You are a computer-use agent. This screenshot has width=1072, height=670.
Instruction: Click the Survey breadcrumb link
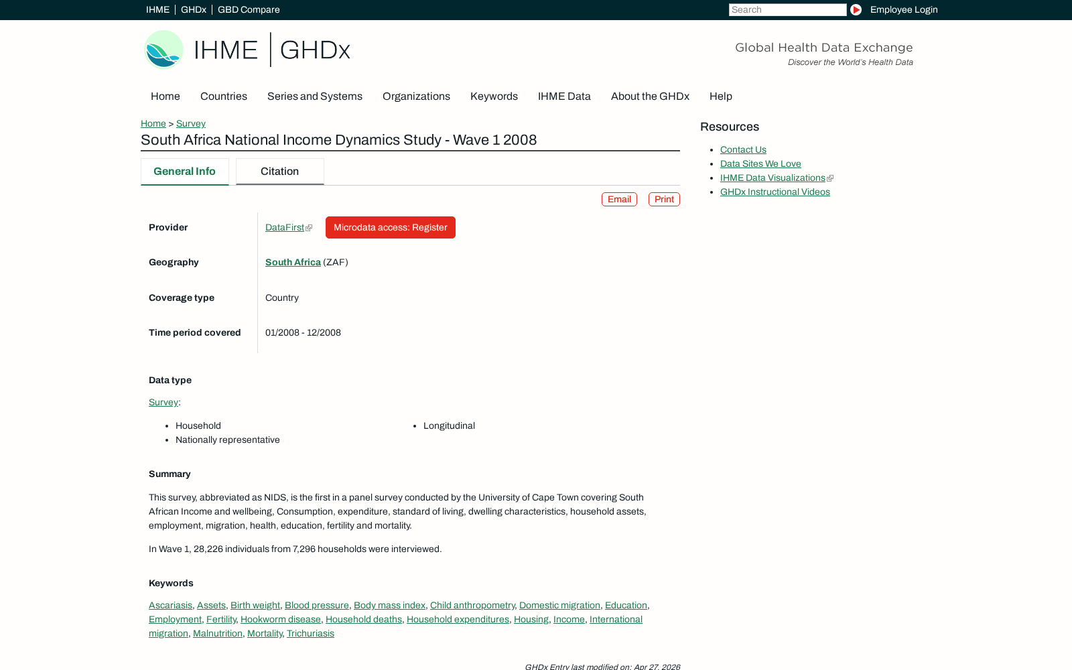tap(191, 123)
